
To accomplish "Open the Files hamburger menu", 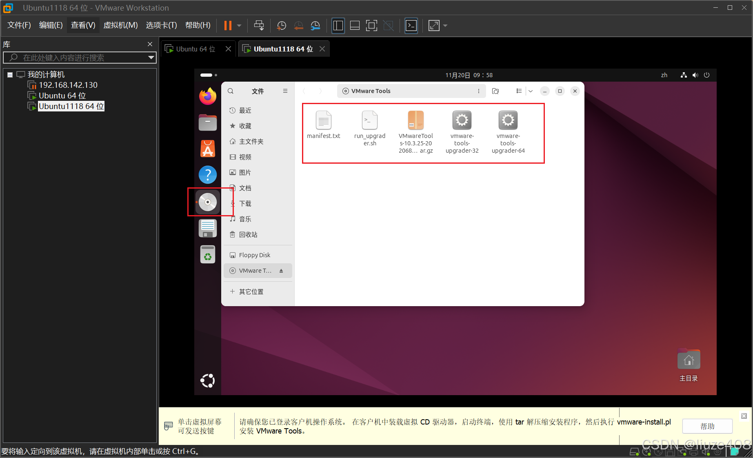I will (x=285, y=91).
